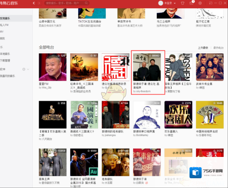Open the 星星FM radio station cover
228x188 pixels.
[53, 67]
